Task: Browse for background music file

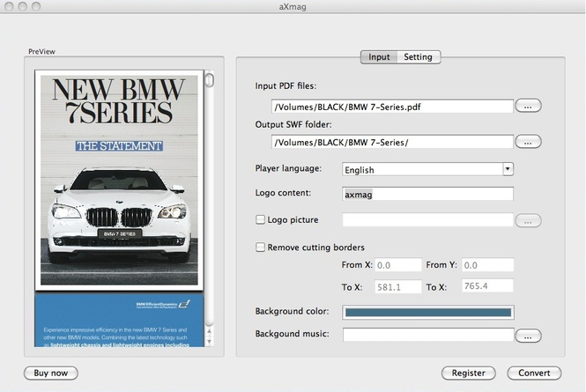Action: 528,336
